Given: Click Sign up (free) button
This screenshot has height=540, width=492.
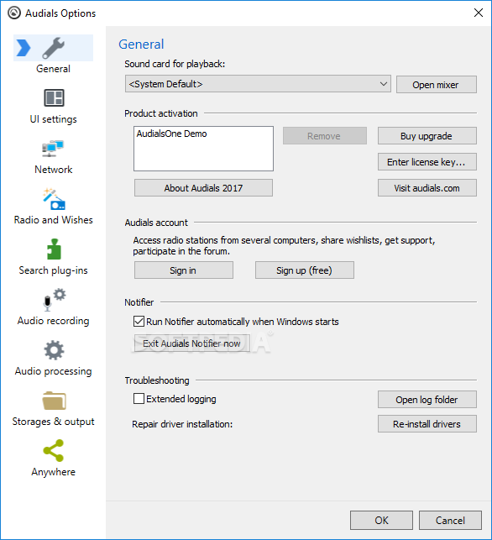Looking at the screenshot, I should click(x=305, y=270).
